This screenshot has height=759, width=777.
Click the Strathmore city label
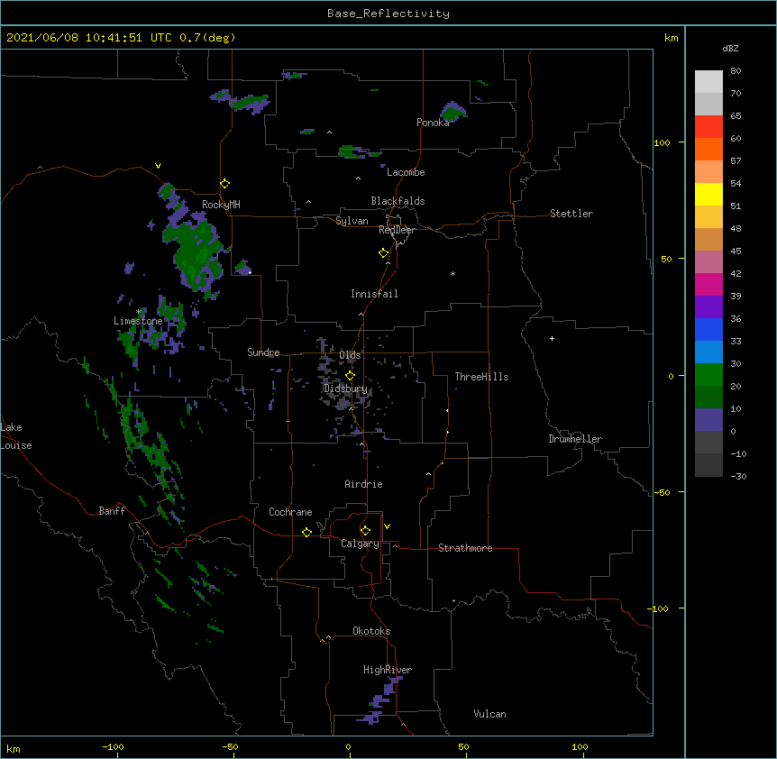pyautogui.click(x=465, y=548)
